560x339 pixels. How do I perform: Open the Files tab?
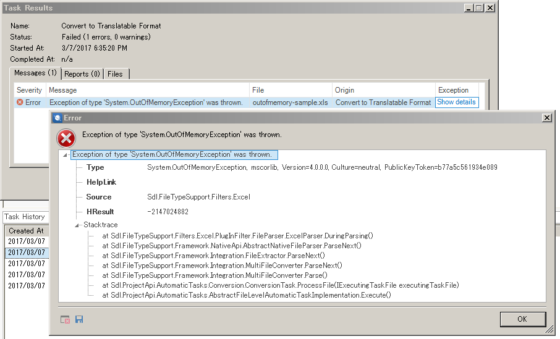116,74
